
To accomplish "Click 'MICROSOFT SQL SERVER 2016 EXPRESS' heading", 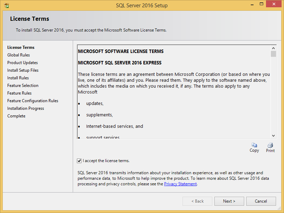I will click(x=120, y=63).
